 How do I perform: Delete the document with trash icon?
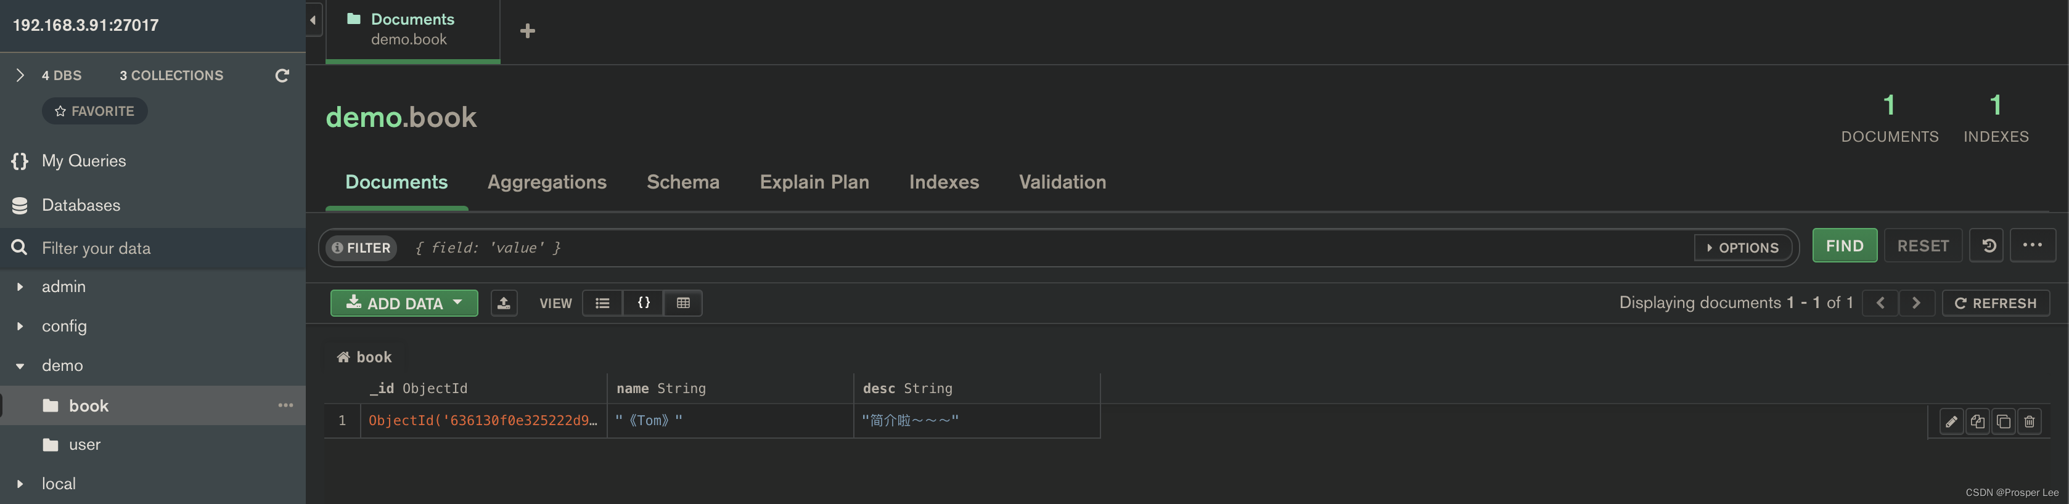pyautogui.click(x=2030, y=421)
